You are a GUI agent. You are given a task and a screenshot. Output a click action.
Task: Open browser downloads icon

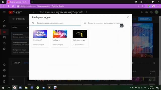158,6
